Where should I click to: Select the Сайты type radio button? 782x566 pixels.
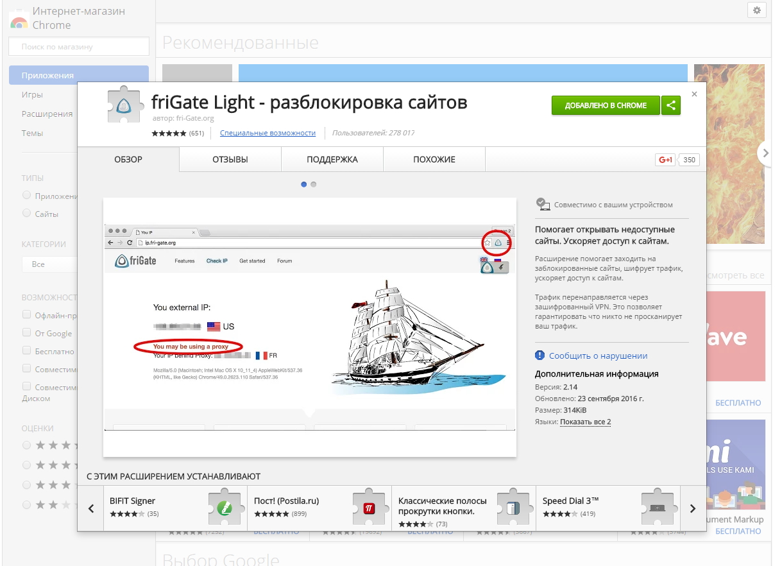pos(26,213)
